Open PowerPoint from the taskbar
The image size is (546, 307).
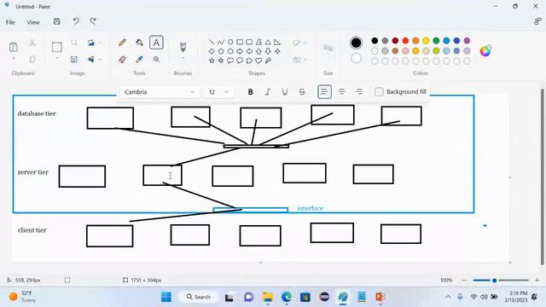(x=380, y=297)
